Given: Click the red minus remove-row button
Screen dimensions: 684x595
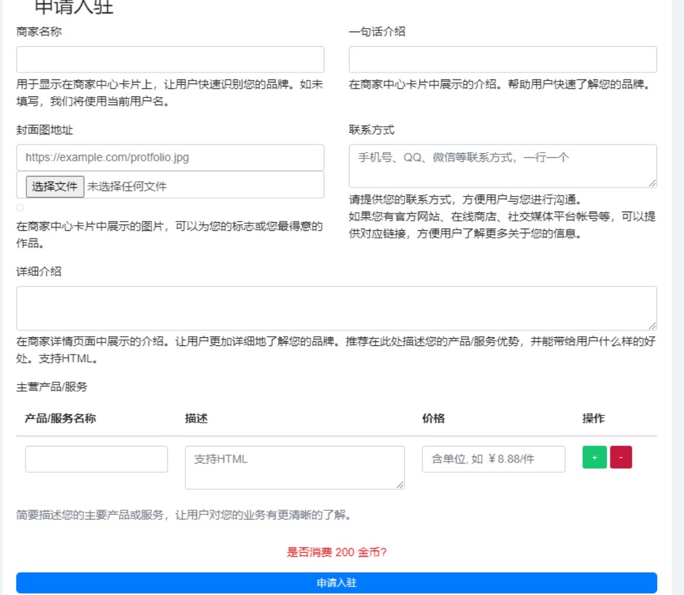Looking at the screenshot, I should tap(621, 457).
